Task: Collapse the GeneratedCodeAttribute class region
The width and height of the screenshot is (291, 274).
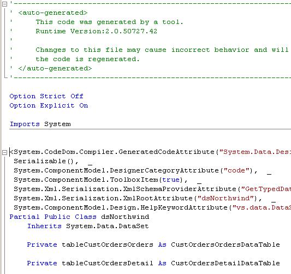Action: click(x=4, y=152)
